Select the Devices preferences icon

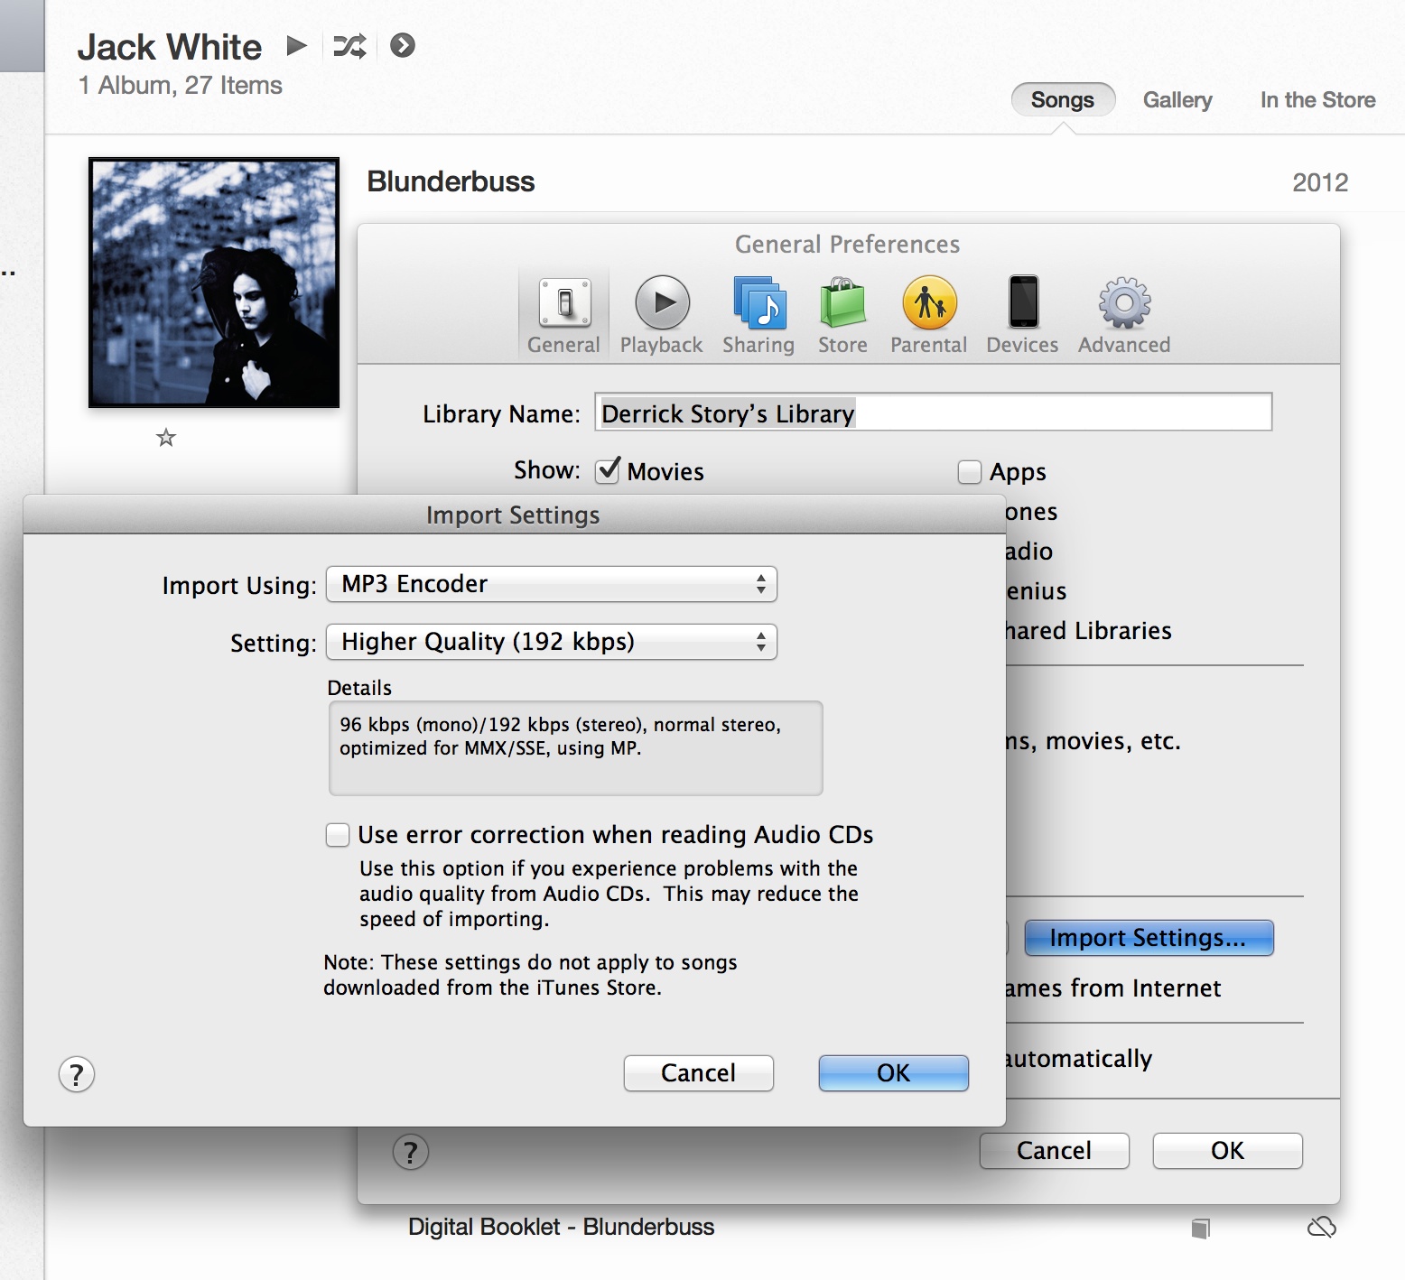[x=1023, y=303]
